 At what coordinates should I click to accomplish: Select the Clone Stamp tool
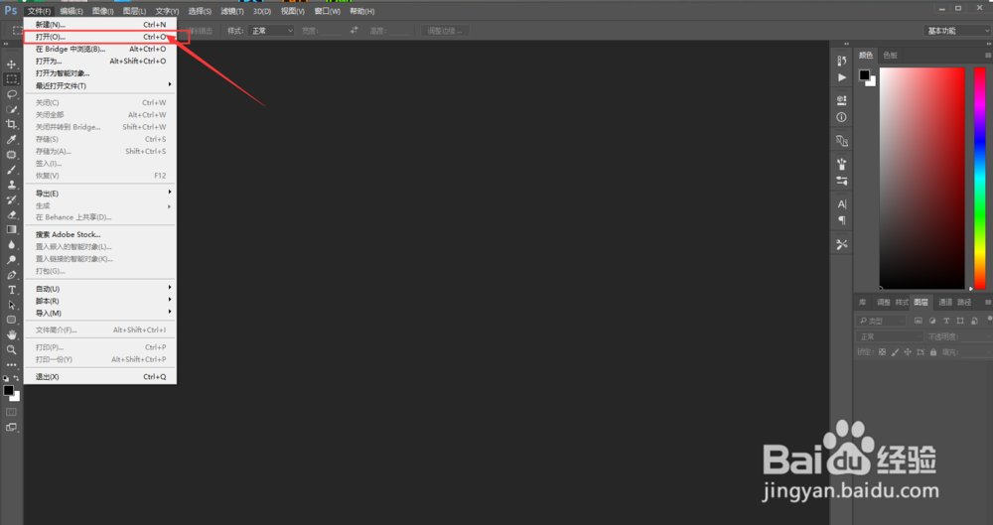pos(11,185)
